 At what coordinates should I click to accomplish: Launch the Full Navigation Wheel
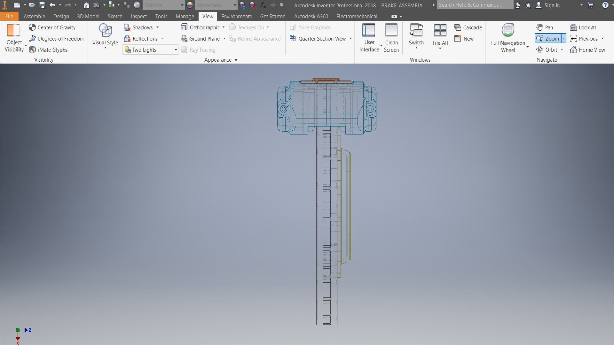tap(508, 31)
